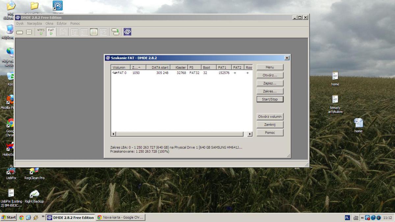Click the 'FAT 0' volume name text
395x222 pixels.
click(122, 73)
